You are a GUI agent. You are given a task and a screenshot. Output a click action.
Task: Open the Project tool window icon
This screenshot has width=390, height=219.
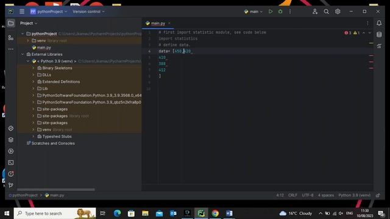click(11, 23)
